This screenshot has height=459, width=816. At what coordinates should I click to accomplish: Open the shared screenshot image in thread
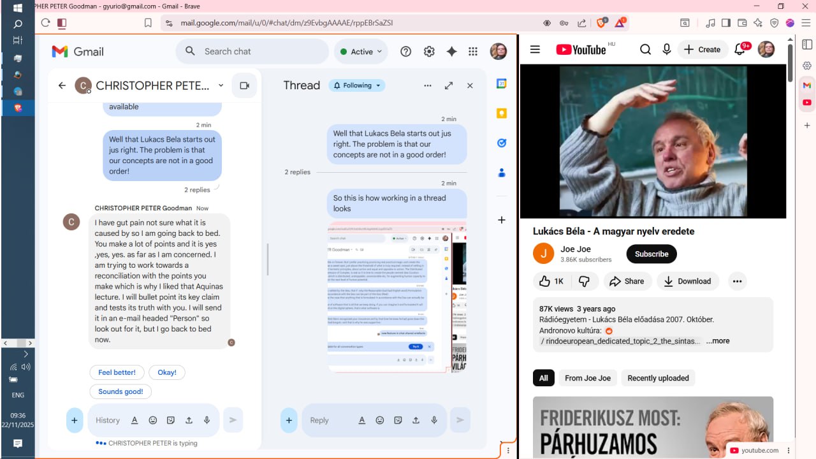[397, 297]
